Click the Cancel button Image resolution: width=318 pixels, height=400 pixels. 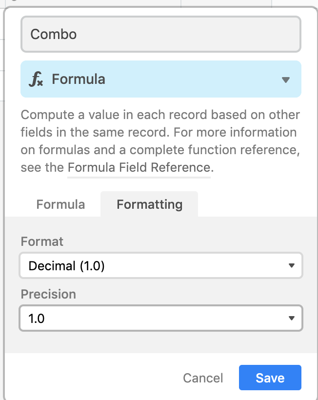click(203, 378)
